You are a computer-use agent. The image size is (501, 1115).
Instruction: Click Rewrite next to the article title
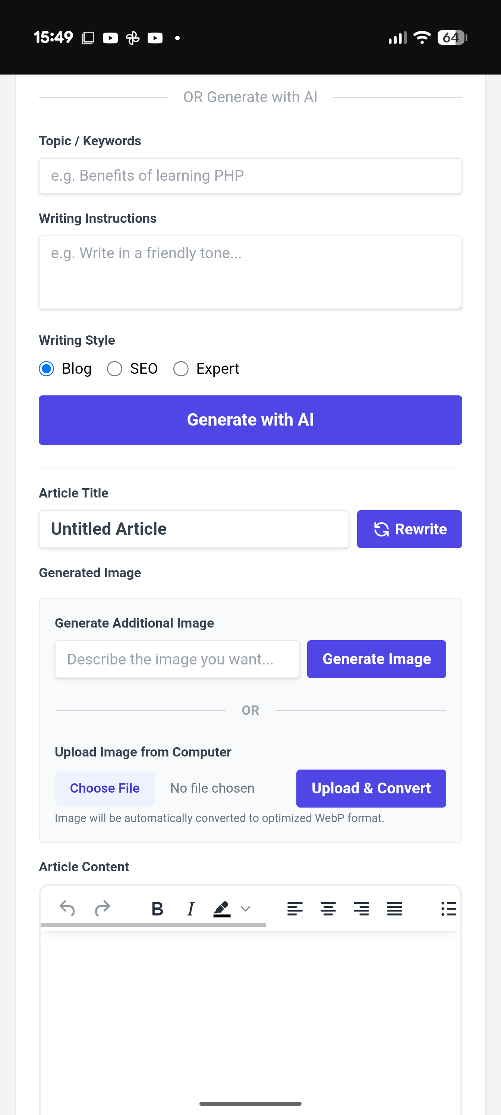point(409,529)
